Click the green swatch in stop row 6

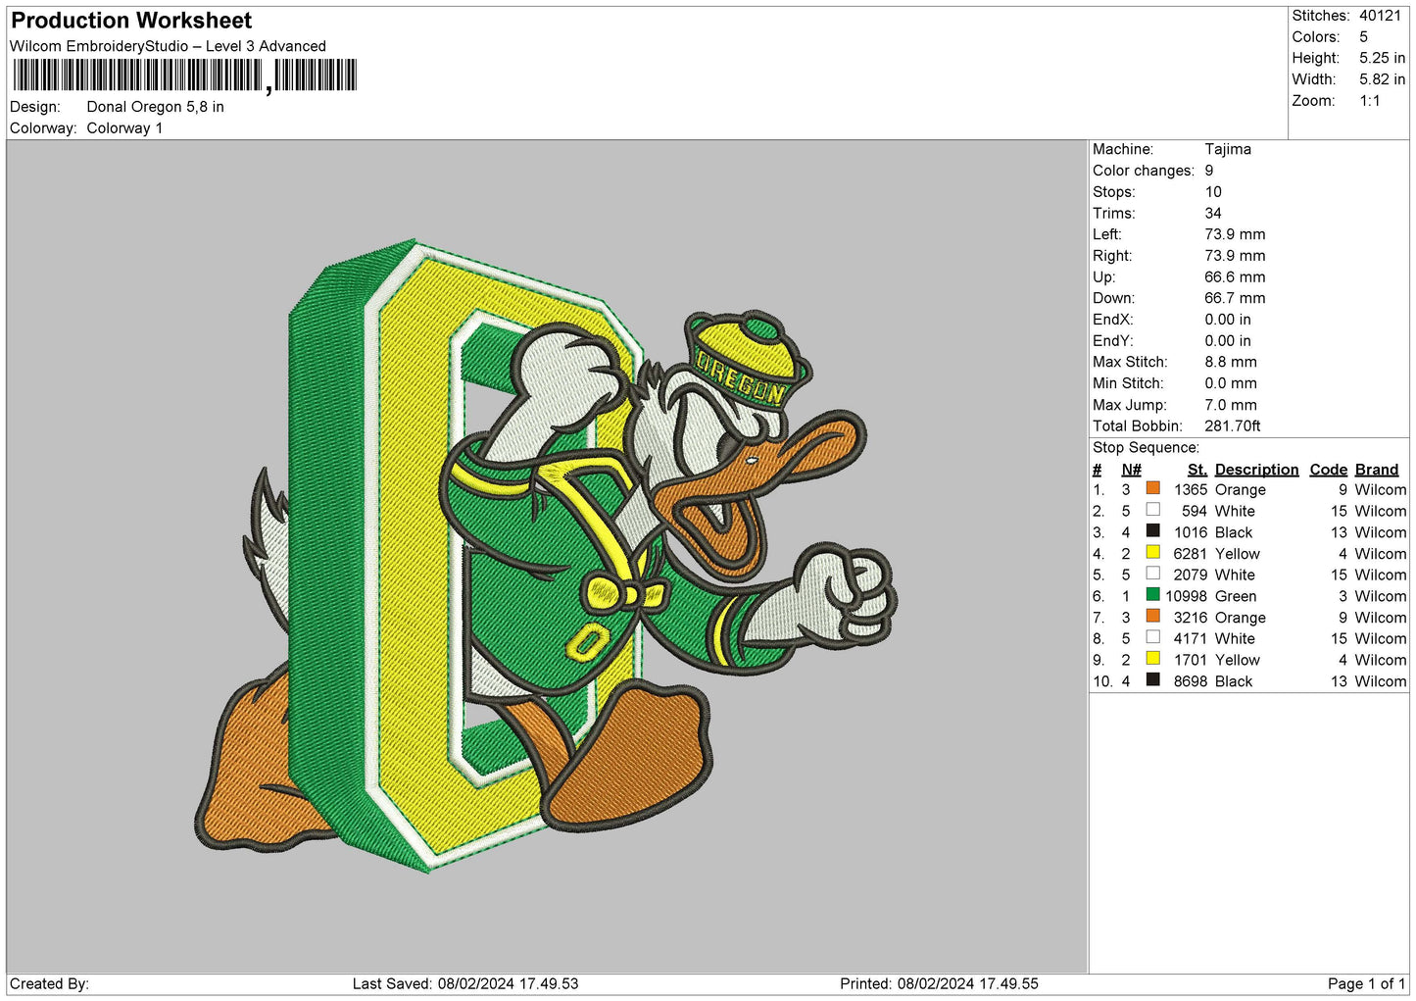pyautogui.click(x=1152, y=595)
